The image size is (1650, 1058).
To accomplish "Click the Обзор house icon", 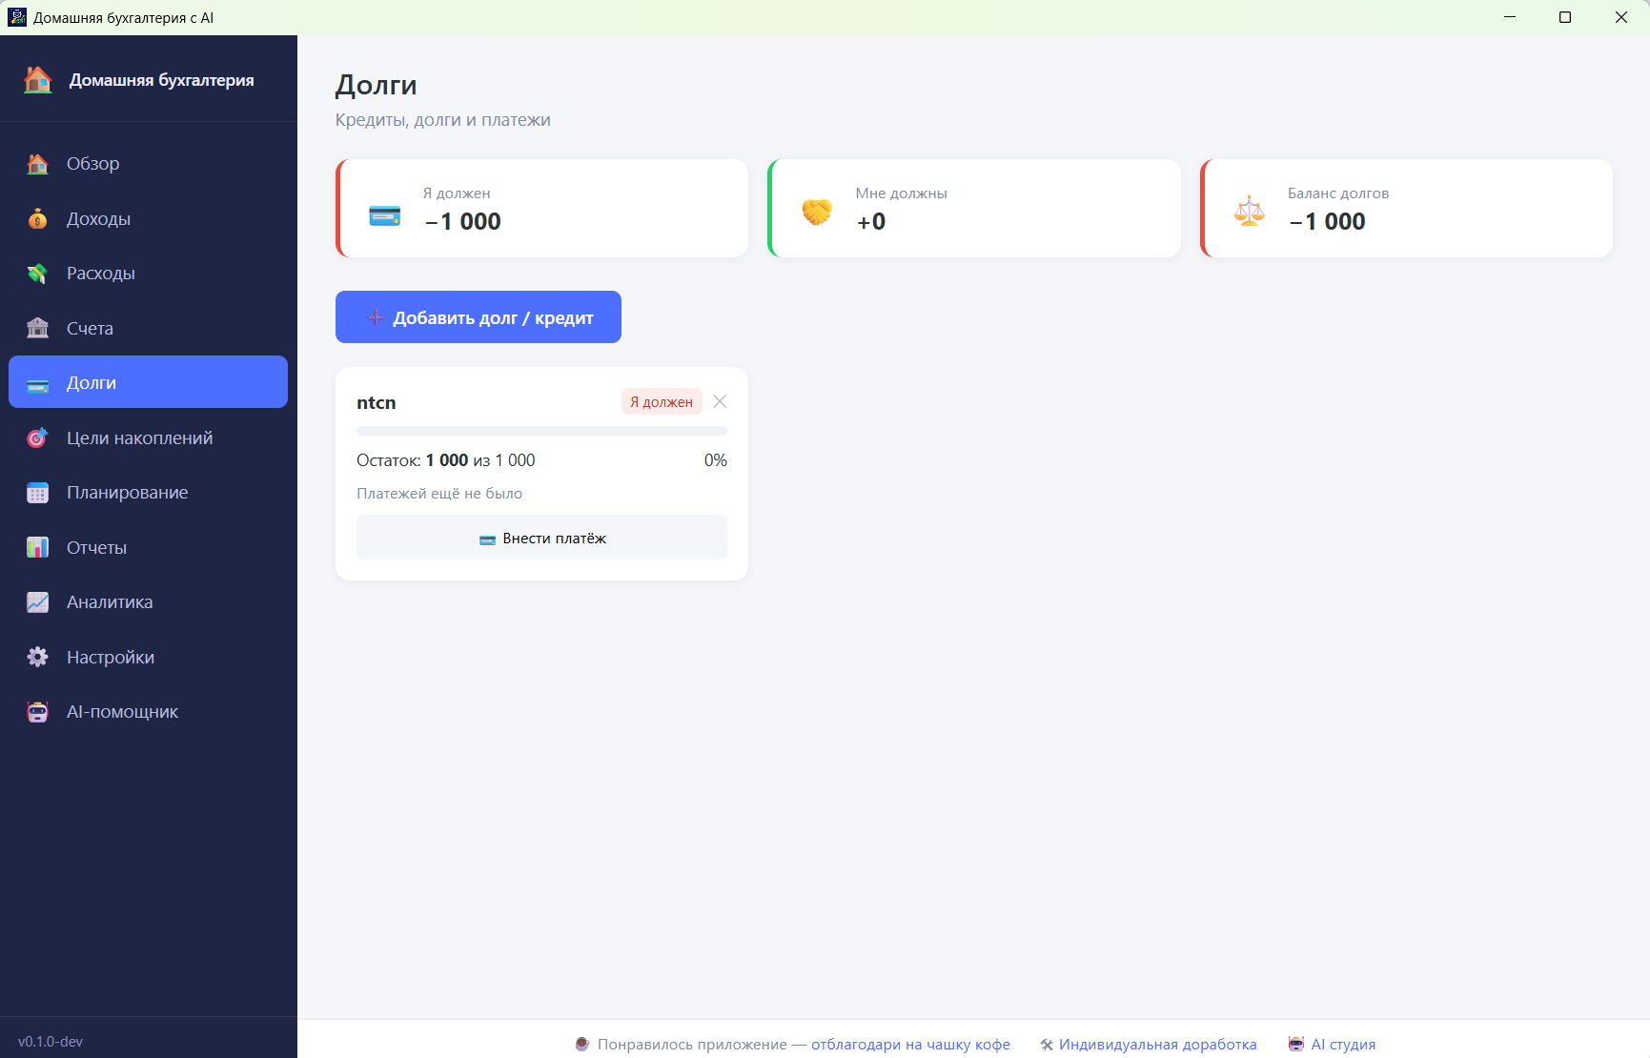I will tap(37, 164).
